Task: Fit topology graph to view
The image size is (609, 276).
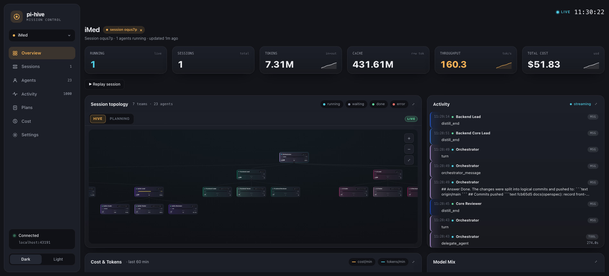Action: (x=409, y=160)
